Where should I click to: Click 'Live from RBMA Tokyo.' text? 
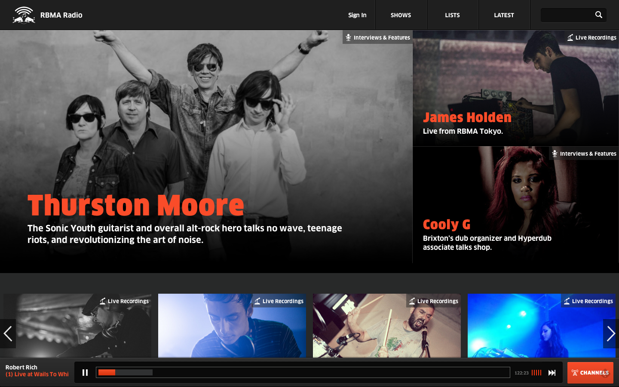463,131
